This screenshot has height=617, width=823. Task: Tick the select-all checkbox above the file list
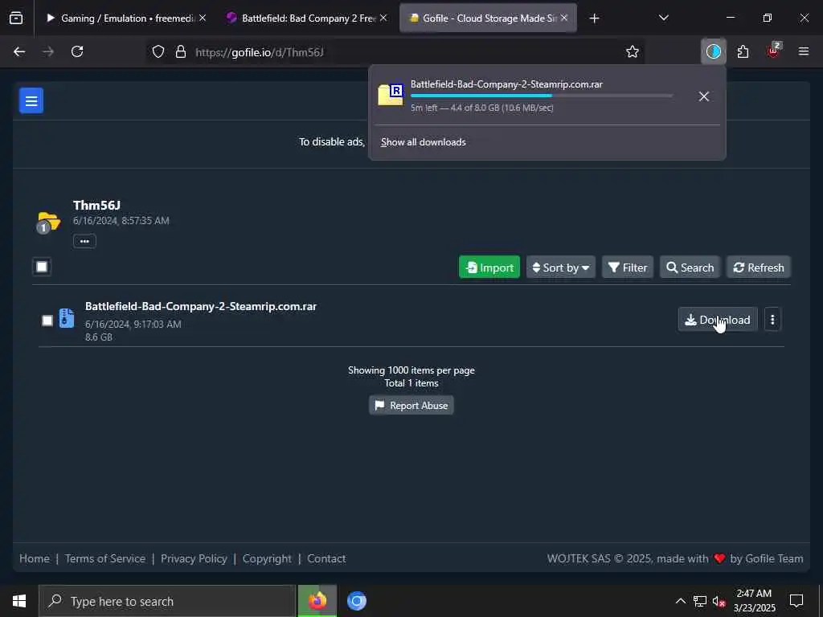coord(42,267)
